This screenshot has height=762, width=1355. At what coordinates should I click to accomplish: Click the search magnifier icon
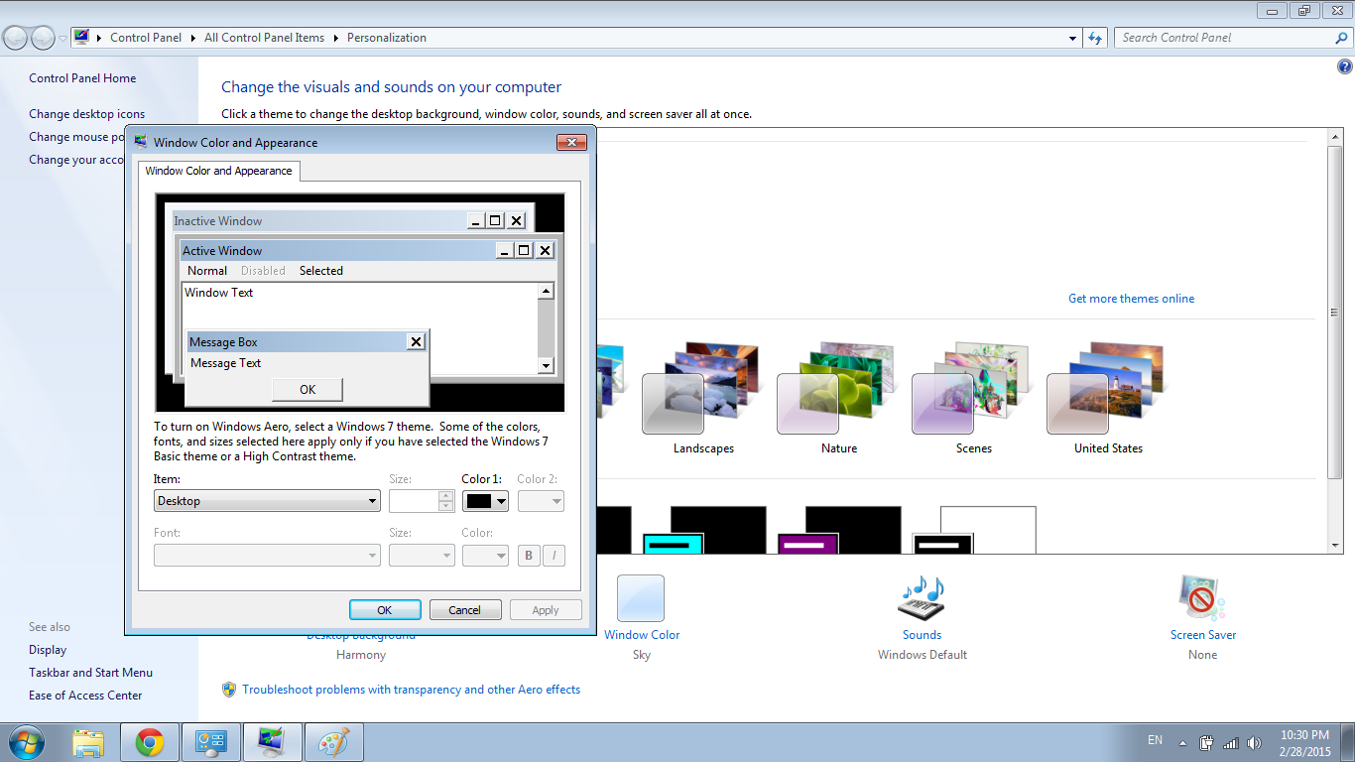(1342, 38)
